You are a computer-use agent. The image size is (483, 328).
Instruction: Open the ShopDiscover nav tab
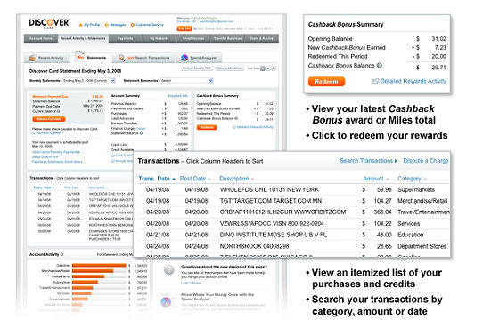coord(193,39)
